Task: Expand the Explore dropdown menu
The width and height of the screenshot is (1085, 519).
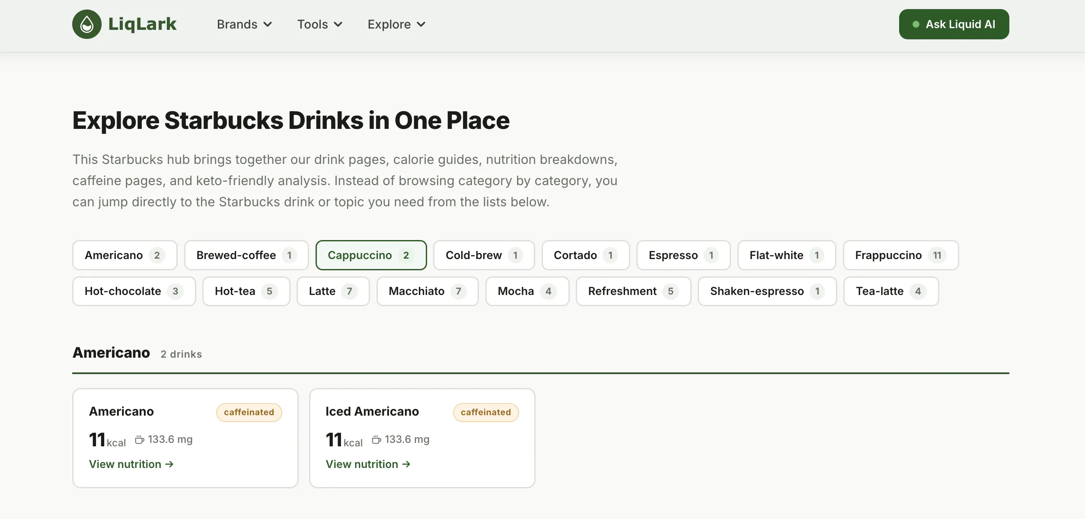Action: coord(396,24)
